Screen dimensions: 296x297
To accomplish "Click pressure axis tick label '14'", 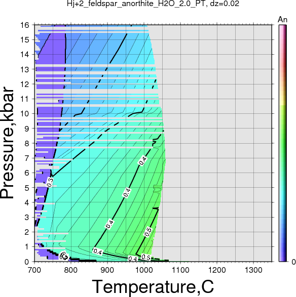I will click(25, 55).
